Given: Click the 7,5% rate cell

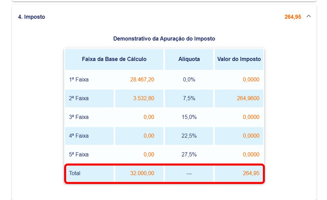Looking at the screenshot, I should pos(189,98).
